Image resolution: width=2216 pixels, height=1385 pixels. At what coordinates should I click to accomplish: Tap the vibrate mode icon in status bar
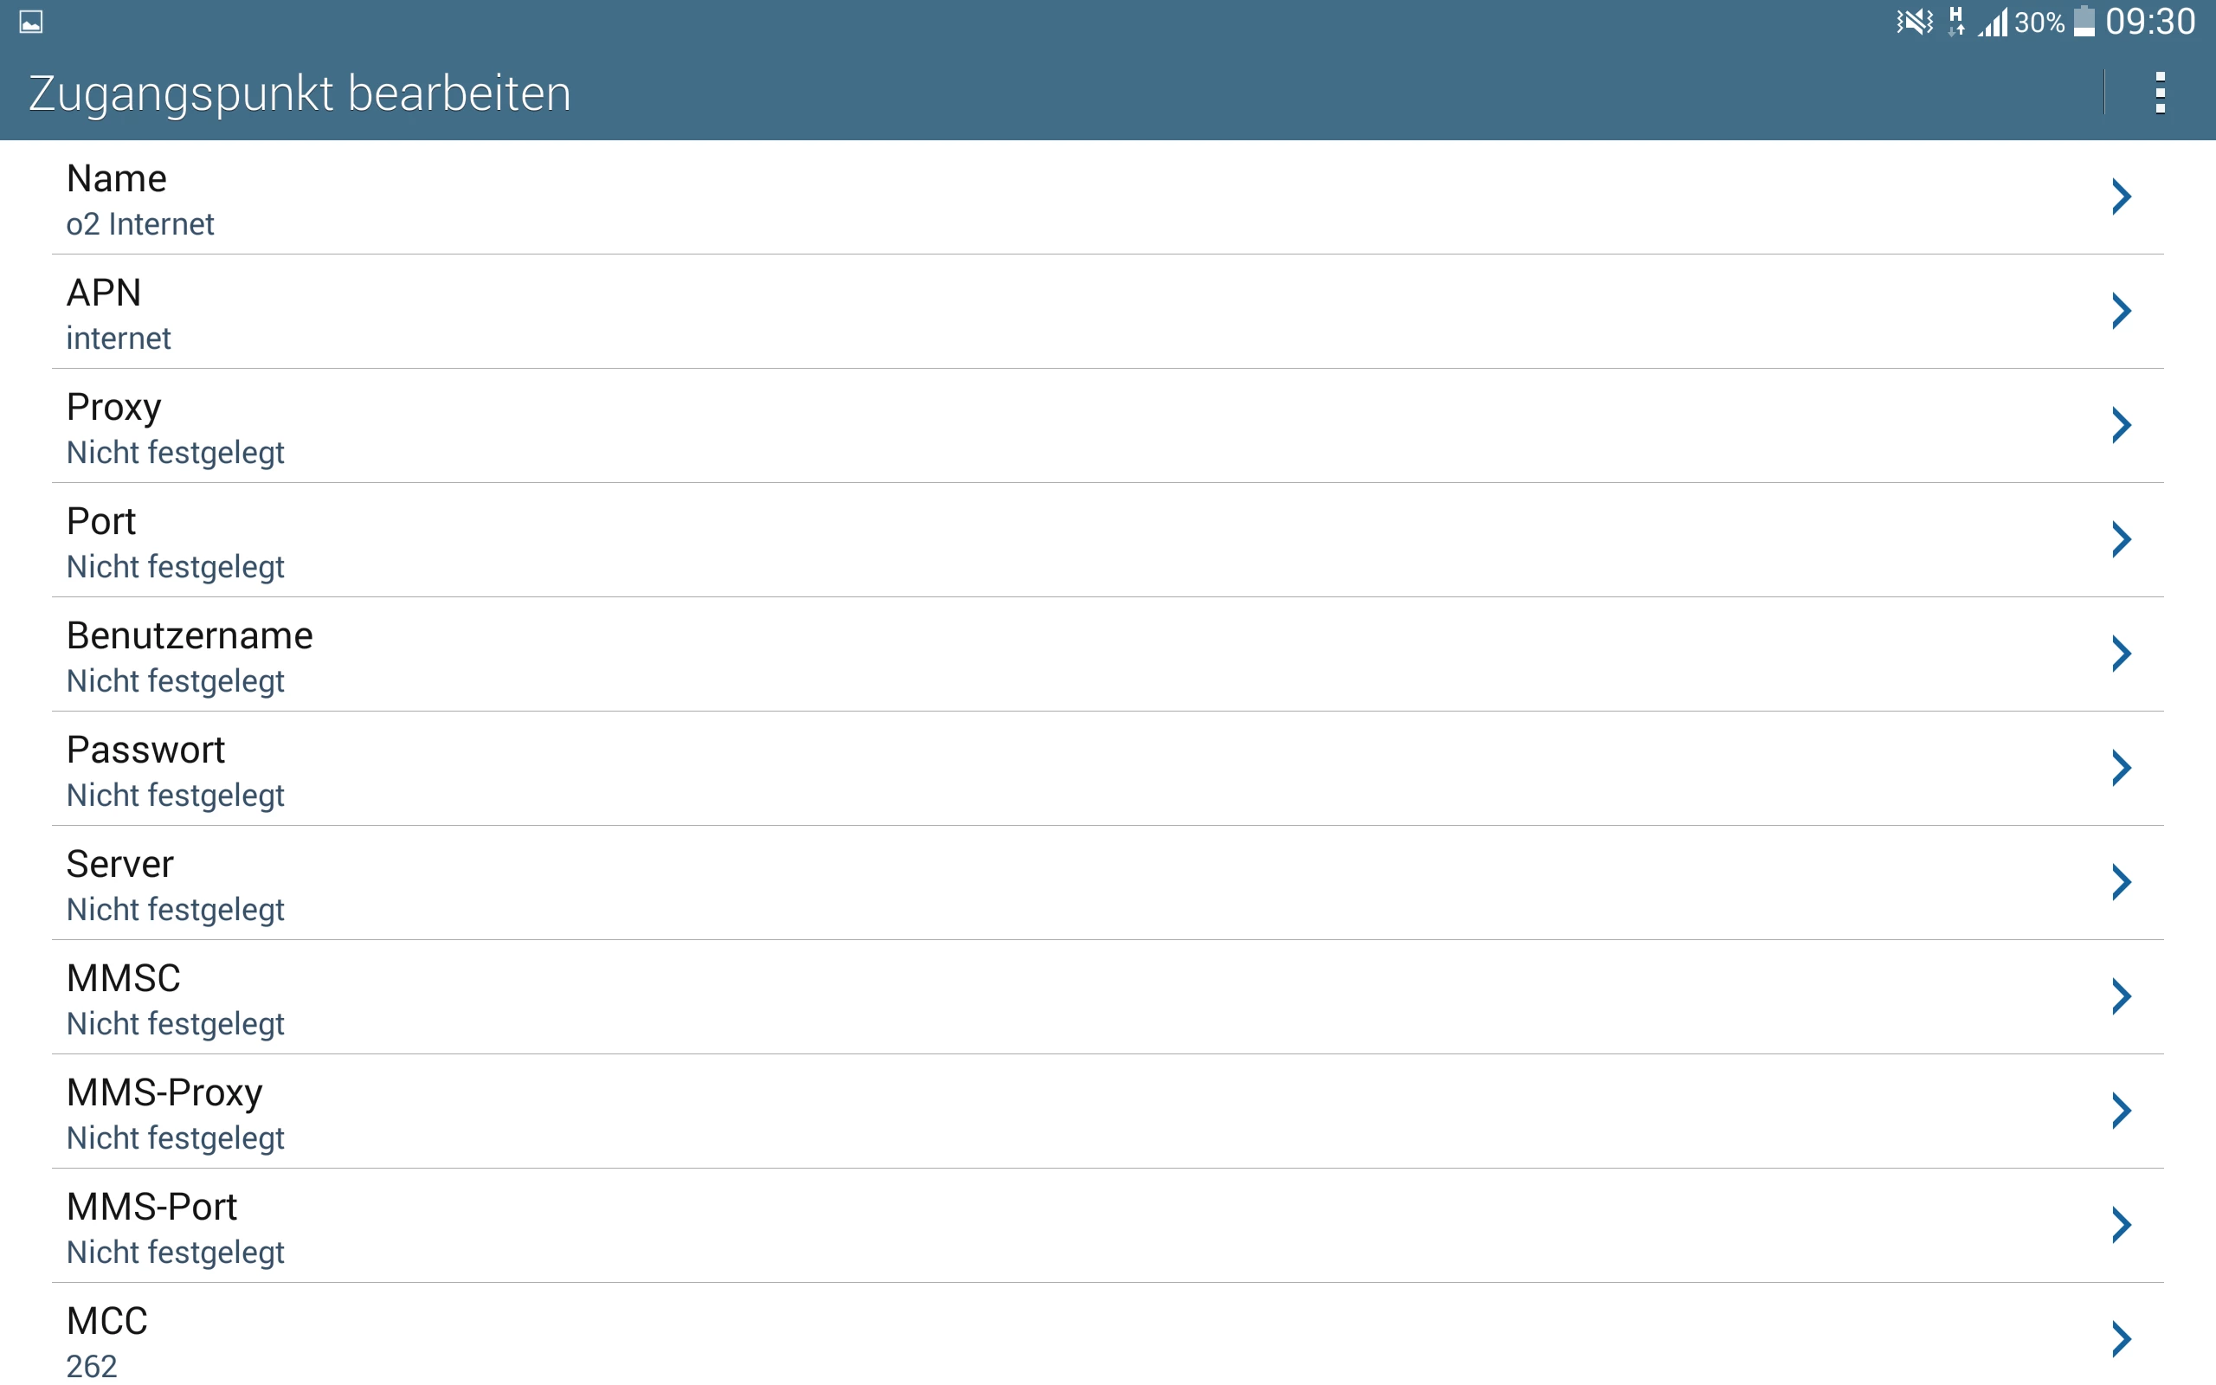[x=1914, y=22]
